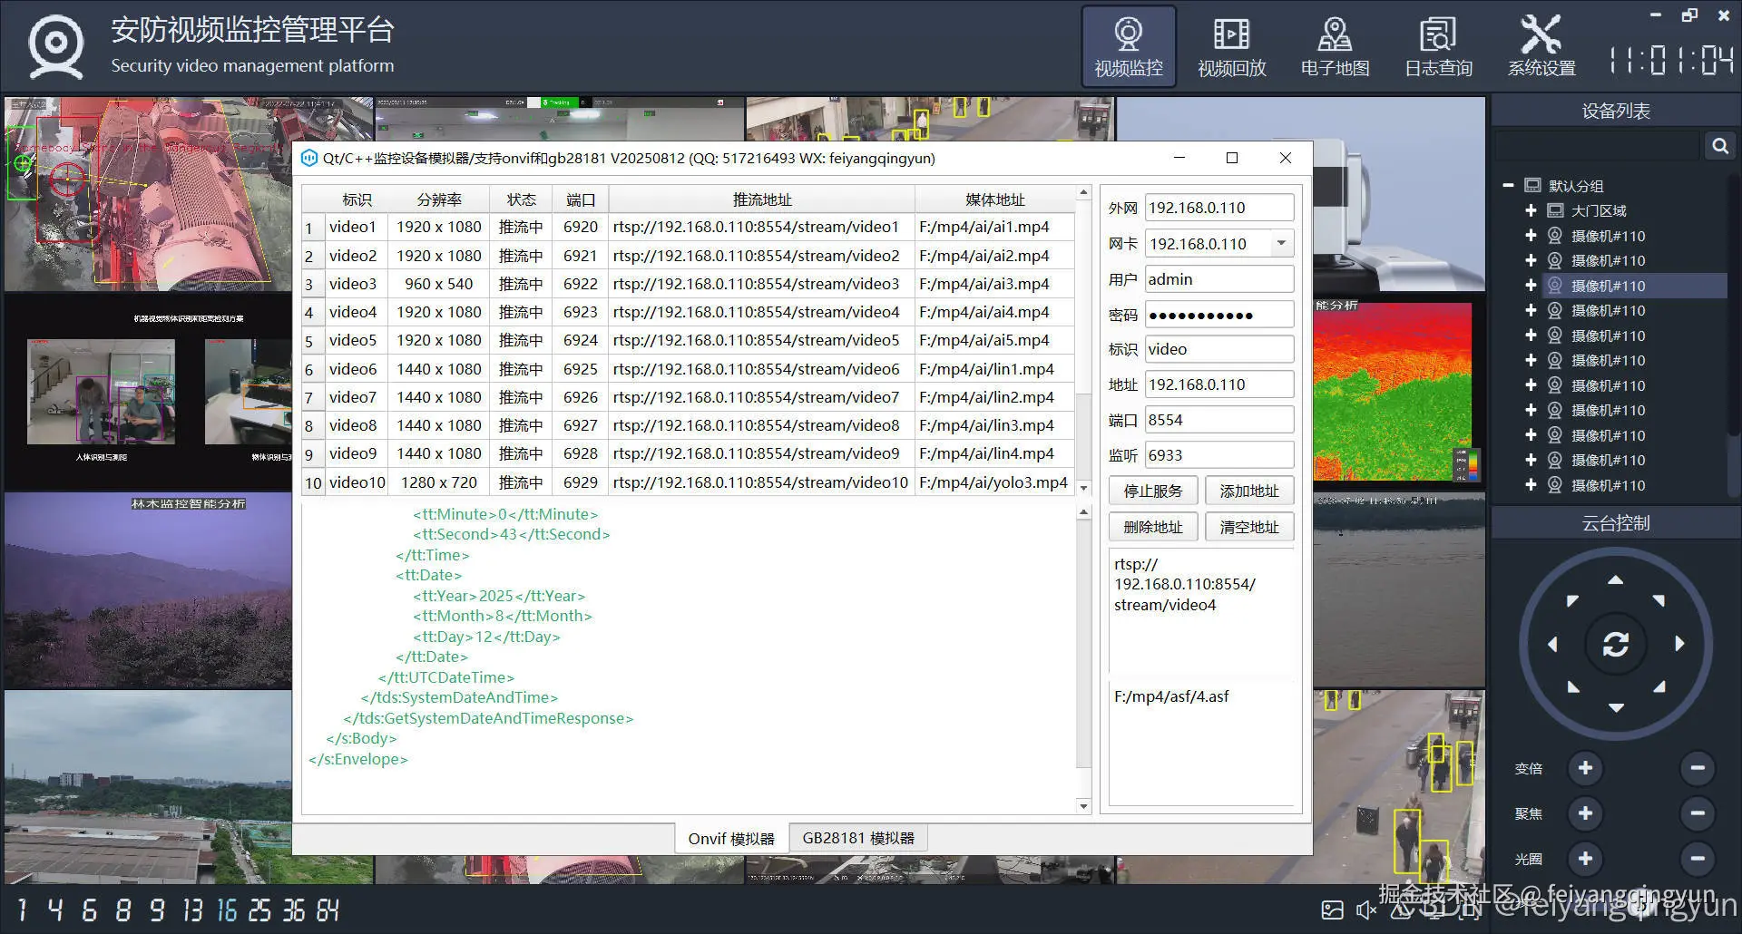The width and height of the screenshot is (1742, 934).
Task: Open the 网卡 network adapter dropdown
Action: pos(1281,243)
